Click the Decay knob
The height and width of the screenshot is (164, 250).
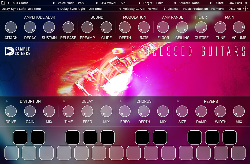click(30, 27)
